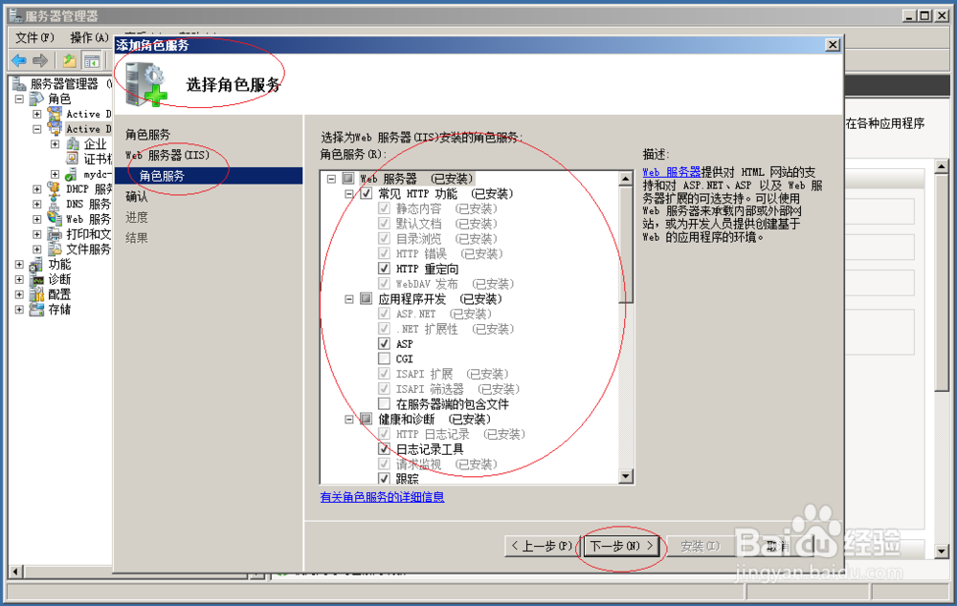This screenshot has width=957, height=606.
Task: Open the 文件(F) menu
Action: (x=33, y=36)
